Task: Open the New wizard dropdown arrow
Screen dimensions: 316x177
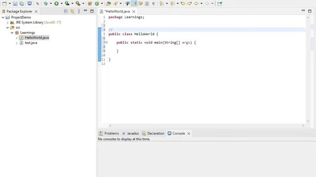Action: click(x=9, y=3)
